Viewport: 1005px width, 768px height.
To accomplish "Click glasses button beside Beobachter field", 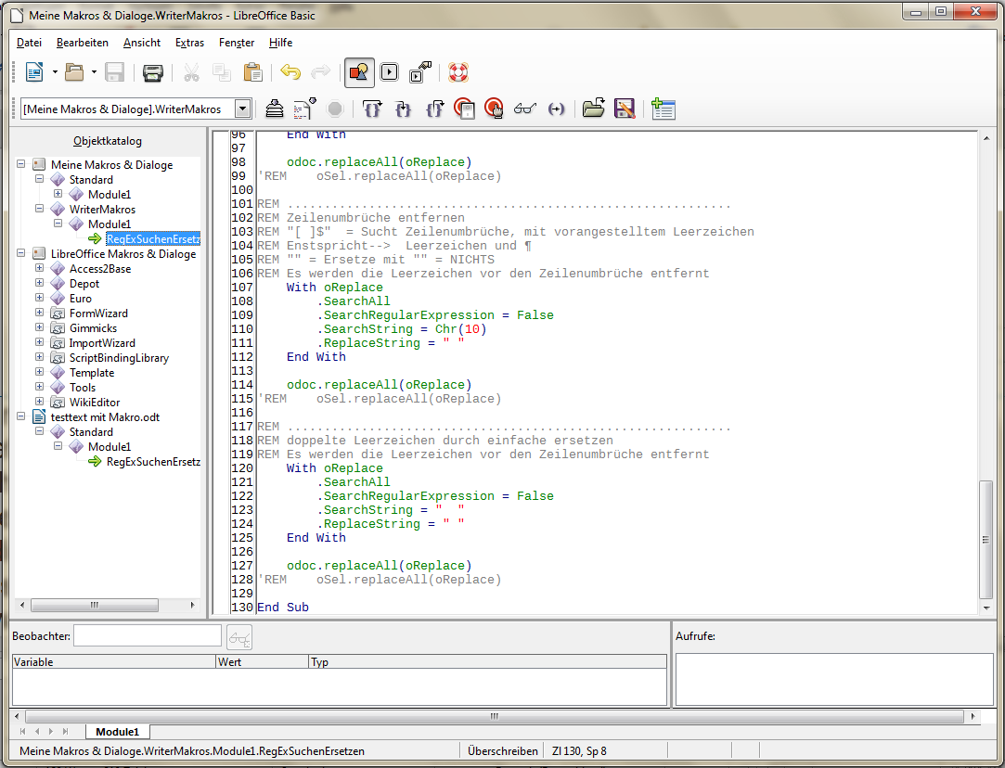I will (x=239, y=637).
